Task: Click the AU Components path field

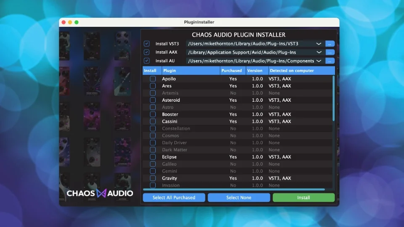Action: click(x=255, y=61)
